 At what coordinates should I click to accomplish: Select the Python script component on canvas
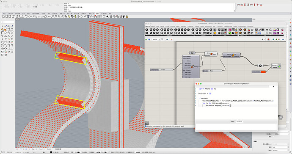tap(231, 55)
